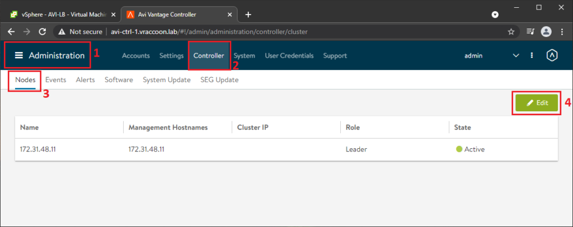Click the Active state cell
Image resolution: width=573 pixels, height=227 pixels.
(x=470, y=149)
